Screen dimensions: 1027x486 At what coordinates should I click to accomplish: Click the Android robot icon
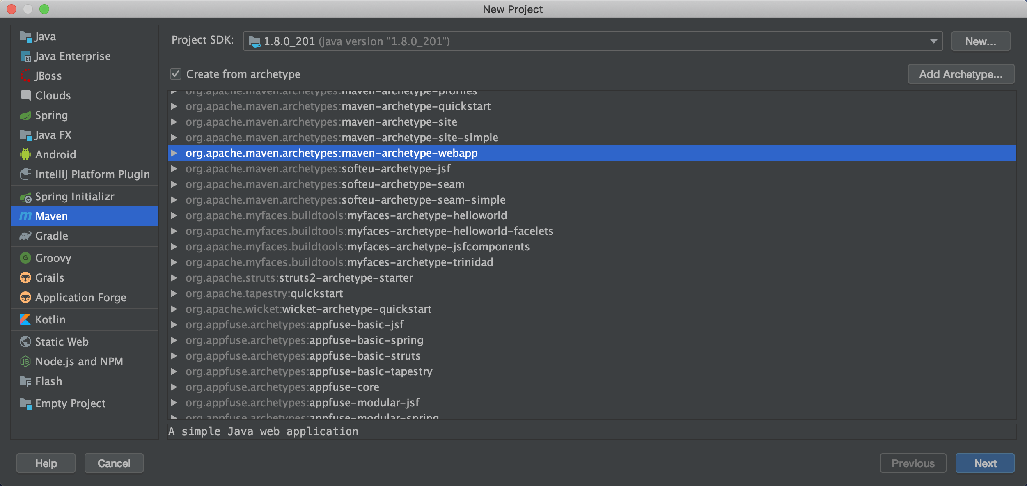coord(25,155)
